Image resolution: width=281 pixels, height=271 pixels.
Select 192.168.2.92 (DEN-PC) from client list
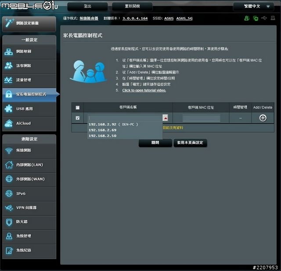113,124
